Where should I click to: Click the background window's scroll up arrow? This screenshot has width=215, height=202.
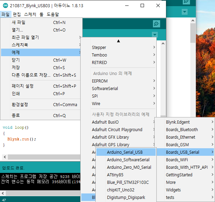click(x=193, y=21)
